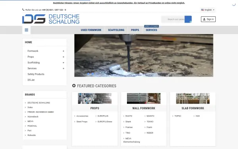
Task: Click the BRANDS heading
Action: tap(30, 95)
